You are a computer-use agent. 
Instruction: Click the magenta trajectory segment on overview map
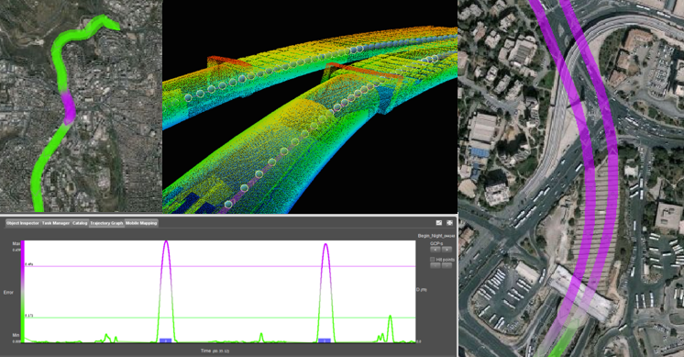[x=69, y=107]
